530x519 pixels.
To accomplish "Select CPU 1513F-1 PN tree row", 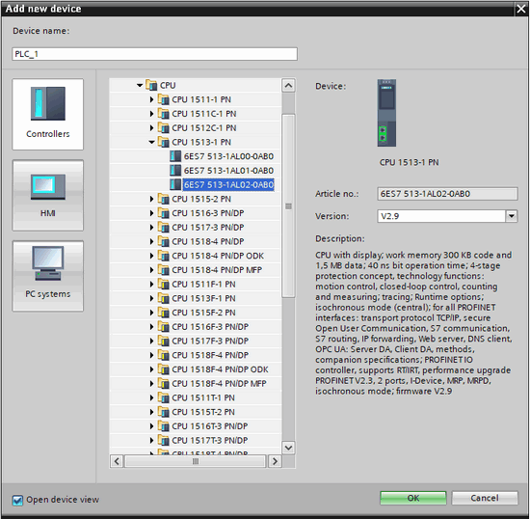I will (196, 298).
